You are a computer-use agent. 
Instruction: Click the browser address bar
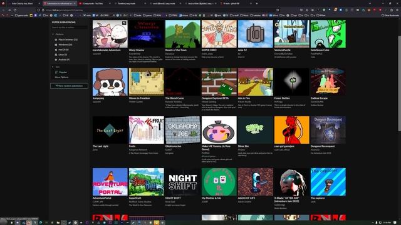(159, 10)
